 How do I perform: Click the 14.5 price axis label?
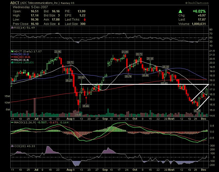point(212,116)
